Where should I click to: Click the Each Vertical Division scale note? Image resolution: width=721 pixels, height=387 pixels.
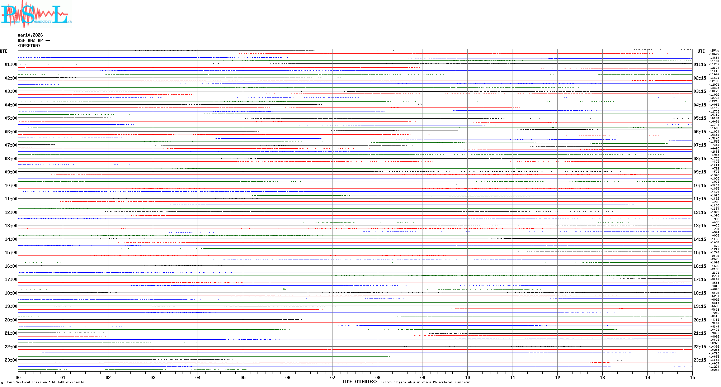coord(46,382)
